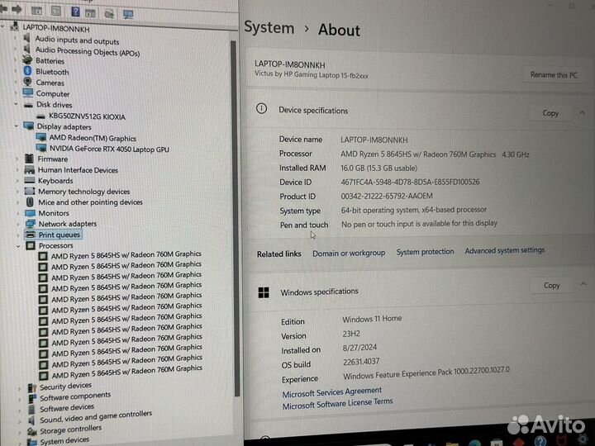Click the Sound, video and game controllers icon
The height and width of the screenshot is (446, 595).
click(x=32, y=420)
